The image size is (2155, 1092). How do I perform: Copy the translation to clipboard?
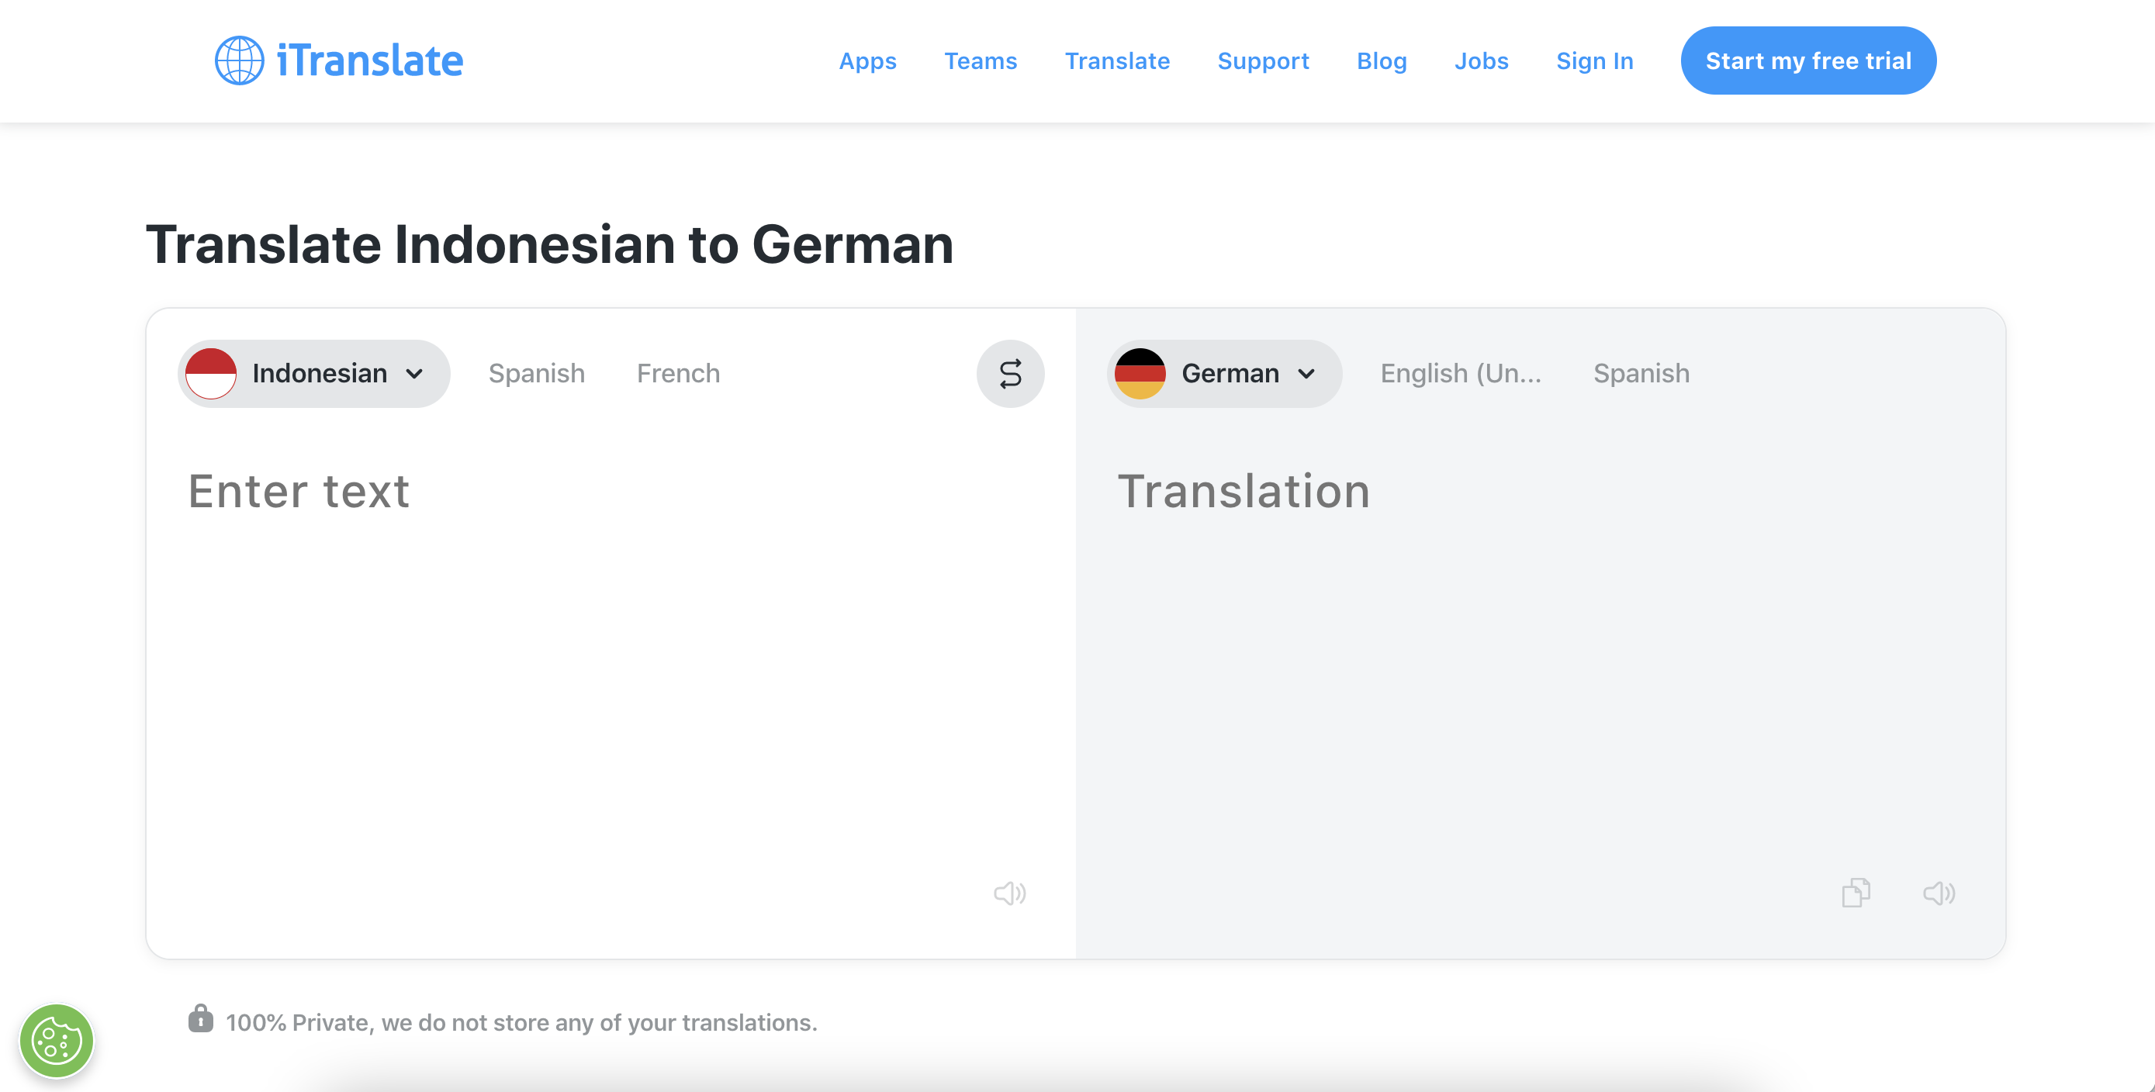pos(1855,893)
